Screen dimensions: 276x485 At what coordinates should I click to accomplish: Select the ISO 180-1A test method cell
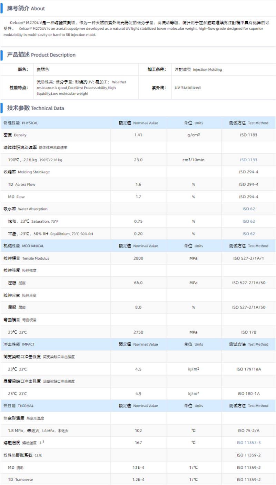tap(248, 394)
